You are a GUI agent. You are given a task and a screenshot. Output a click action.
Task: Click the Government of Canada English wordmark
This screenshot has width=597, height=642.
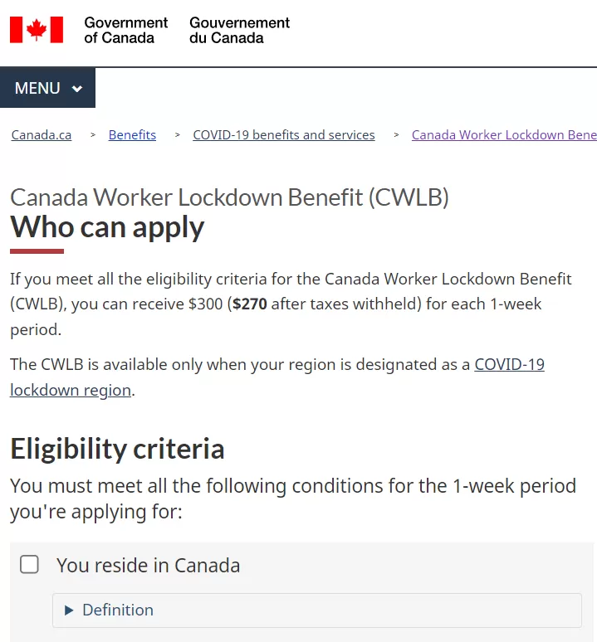[x=125, y=30]
